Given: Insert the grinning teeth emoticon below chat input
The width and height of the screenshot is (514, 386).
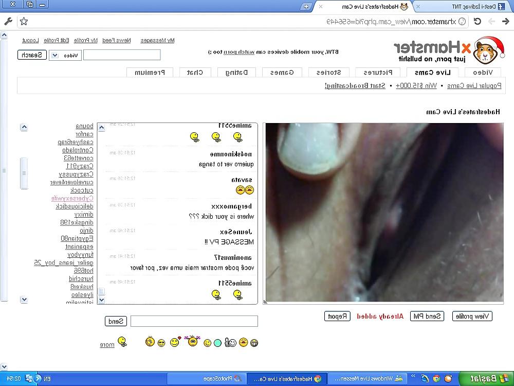Looking at the screenshot, I should coord(254,343).
